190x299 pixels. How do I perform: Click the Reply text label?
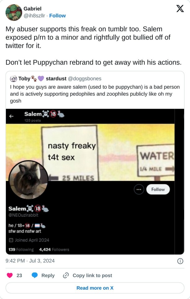48,275
